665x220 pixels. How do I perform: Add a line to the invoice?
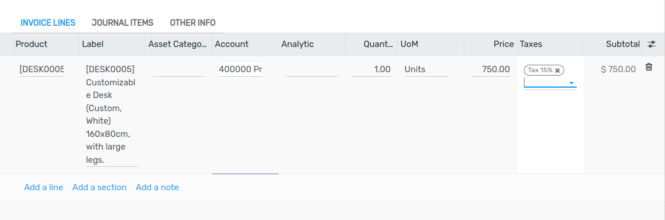tap(44, 187)
